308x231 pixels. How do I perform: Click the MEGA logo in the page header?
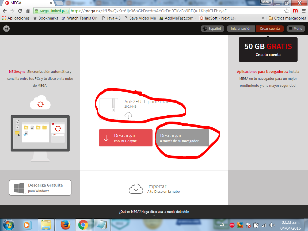coord(6,29)
